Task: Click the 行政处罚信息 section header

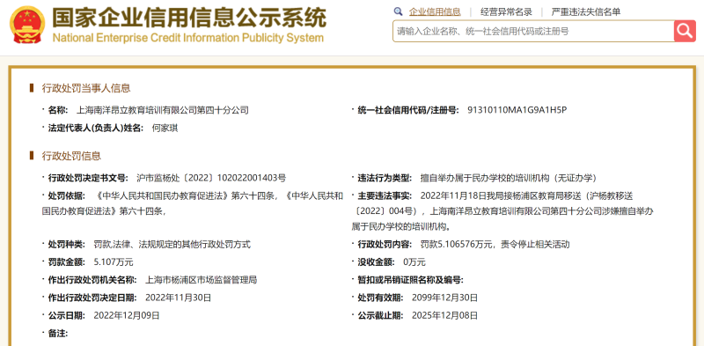Action: click(71, 156)
